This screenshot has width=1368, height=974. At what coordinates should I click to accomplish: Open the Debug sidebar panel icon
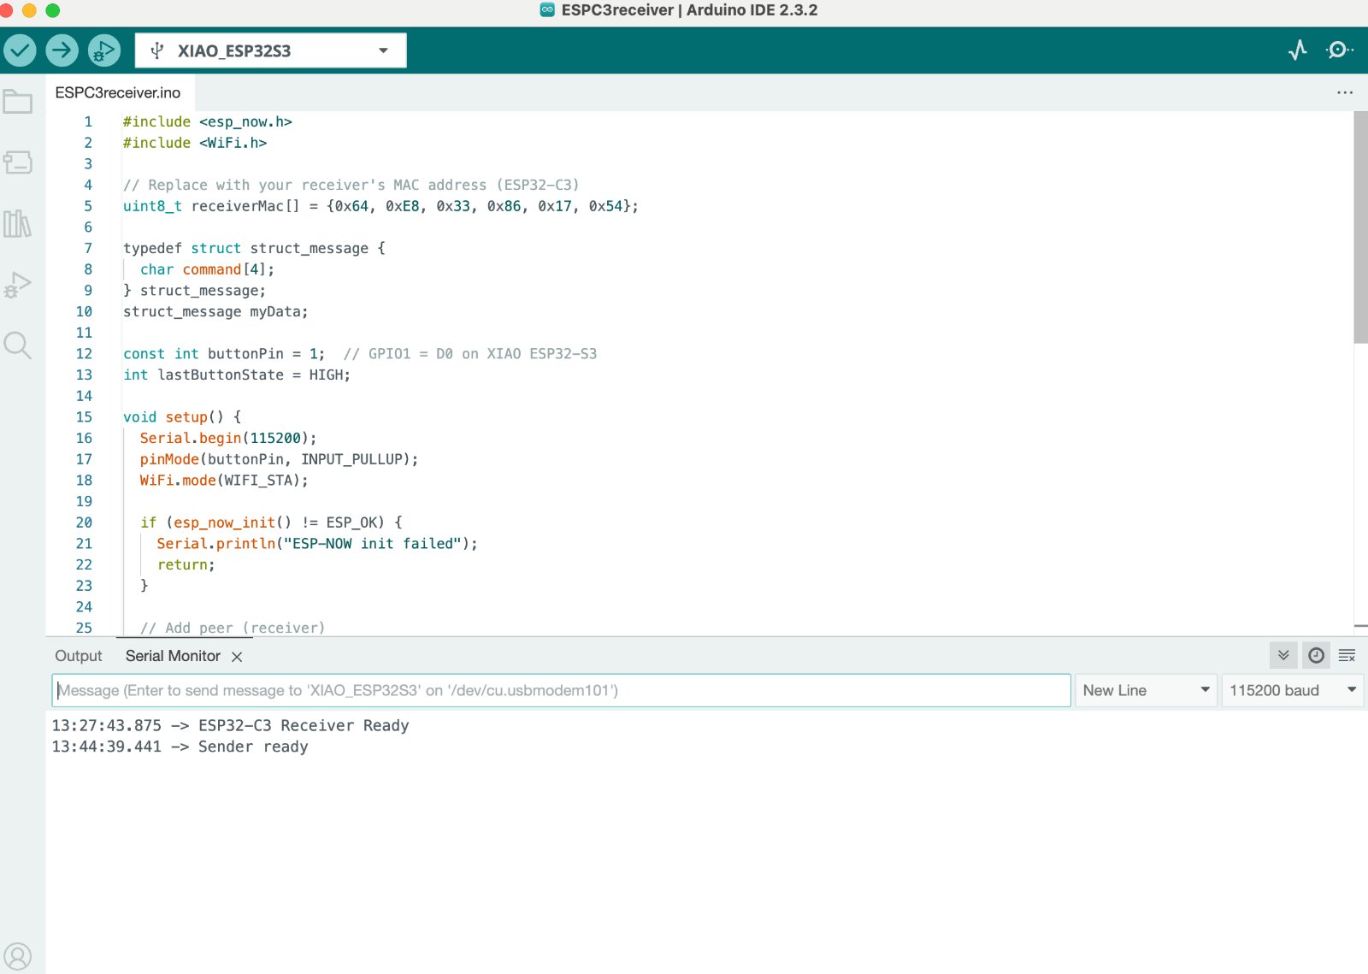17,285
